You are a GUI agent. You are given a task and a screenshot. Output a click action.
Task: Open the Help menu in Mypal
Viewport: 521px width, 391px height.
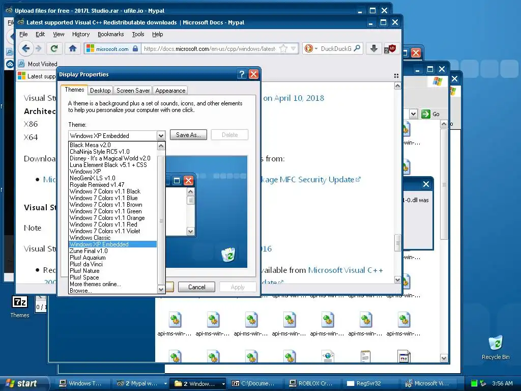(x=158, y=34)
